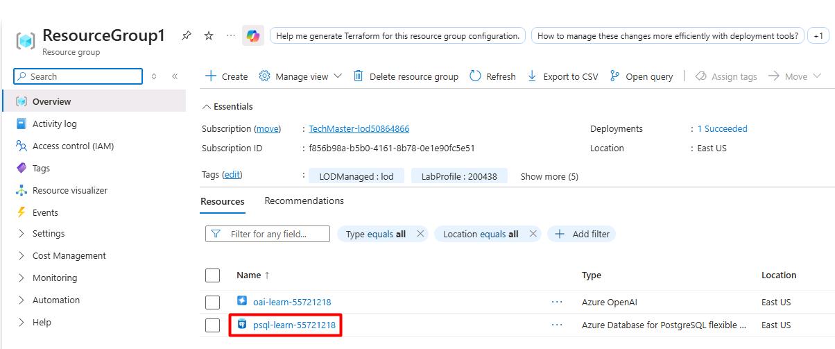Image resolution: width=835 pixels, height=349 pixels.
Task: Mark resource group as favorite with star
Action: click(209, 36)
